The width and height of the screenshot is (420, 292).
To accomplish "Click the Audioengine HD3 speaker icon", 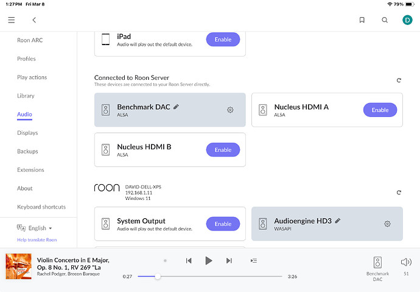I will [x=263, y=224].
